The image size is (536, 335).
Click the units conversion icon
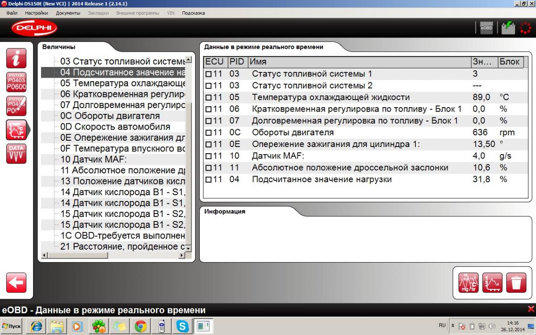point(469,282)
